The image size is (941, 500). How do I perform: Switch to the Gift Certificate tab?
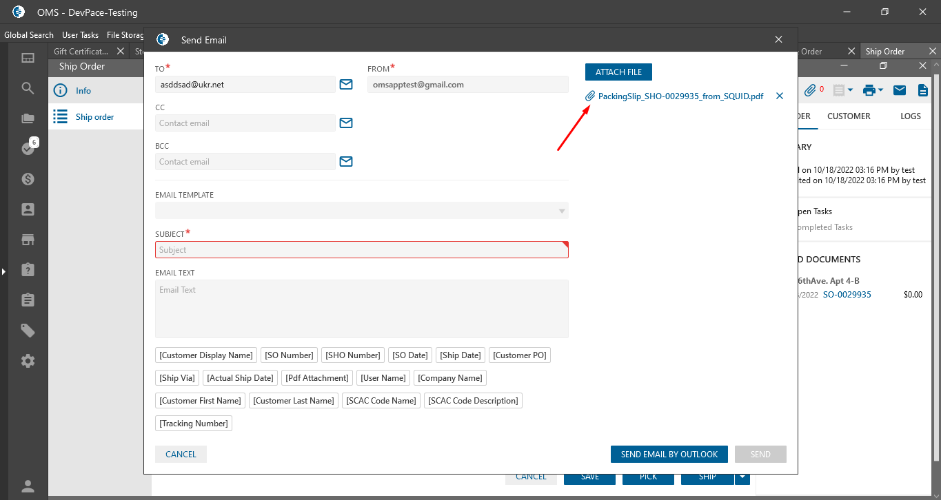click(x=81, y=52)
